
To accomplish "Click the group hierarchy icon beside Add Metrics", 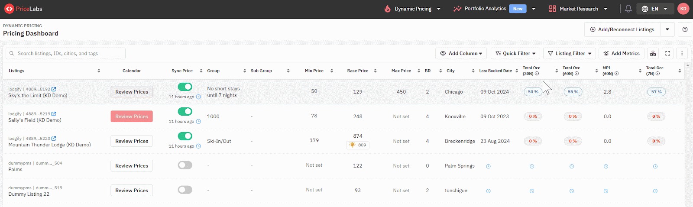I will coord(653,53).
